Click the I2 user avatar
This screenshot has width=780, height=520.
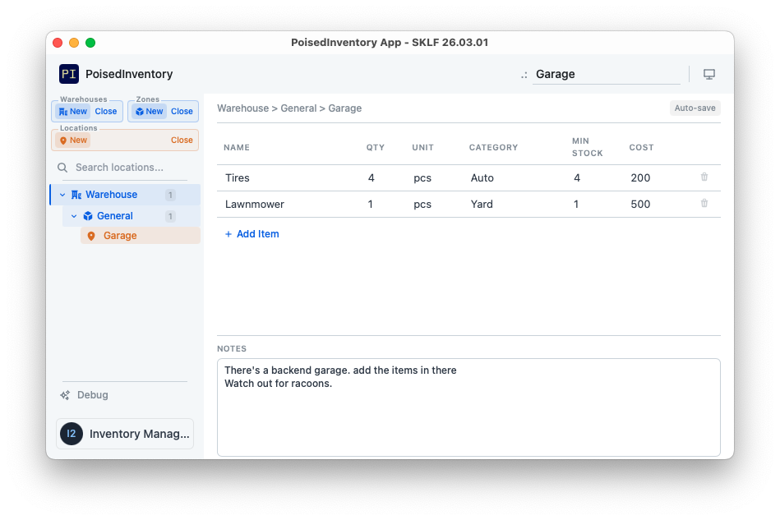pos(72,434)
